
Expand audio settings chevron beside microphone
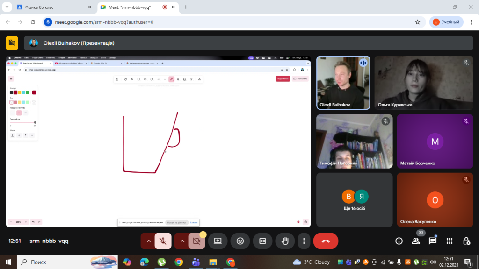pyautogui.click(x=148, y=241)
